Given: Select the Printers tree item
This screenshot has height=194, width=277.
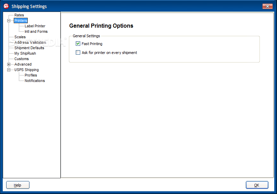Looking at the screenshot, I should [x=21, y=20].
